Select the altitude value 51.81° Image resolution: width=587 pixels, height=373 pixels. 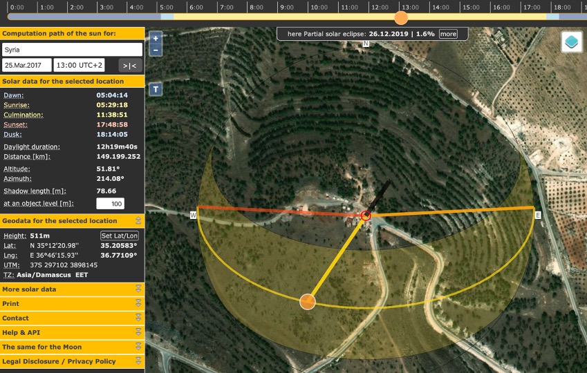click(x=108, y=169)
